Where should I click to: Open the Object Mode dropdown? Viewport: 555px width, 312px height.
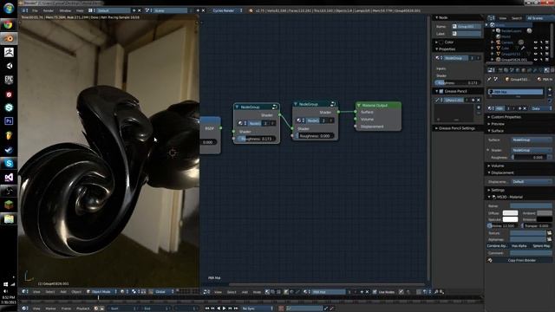coord(101,292)
